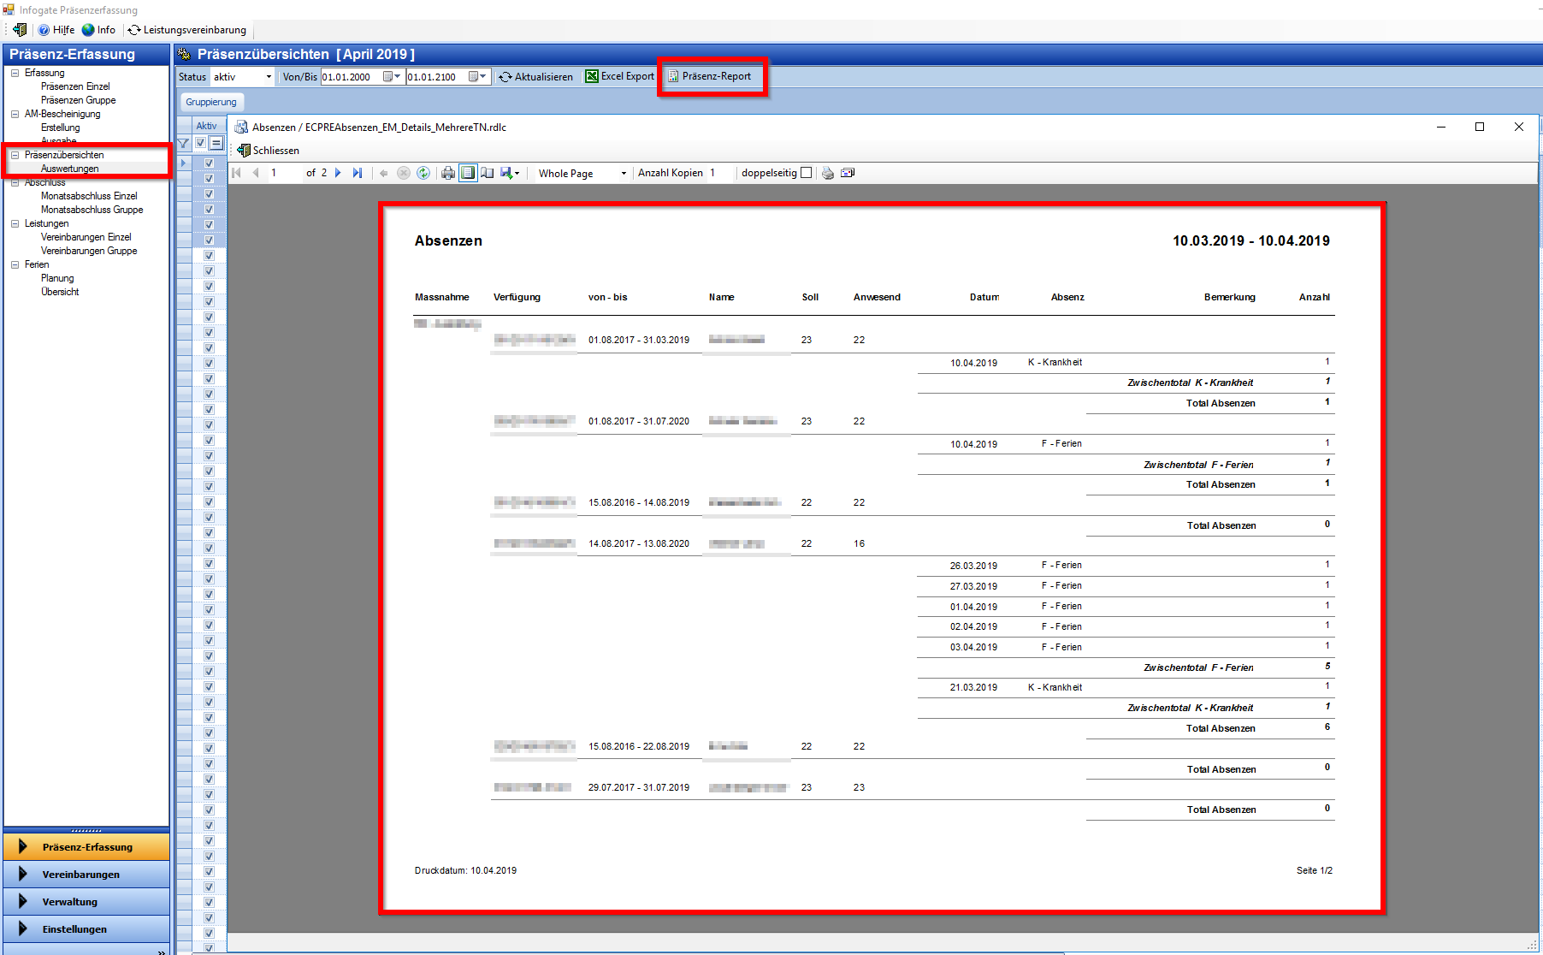Viewport: 1543px width, 955px height.
Task: Collapse the Ferien tree node
Action: click(15, 264)
